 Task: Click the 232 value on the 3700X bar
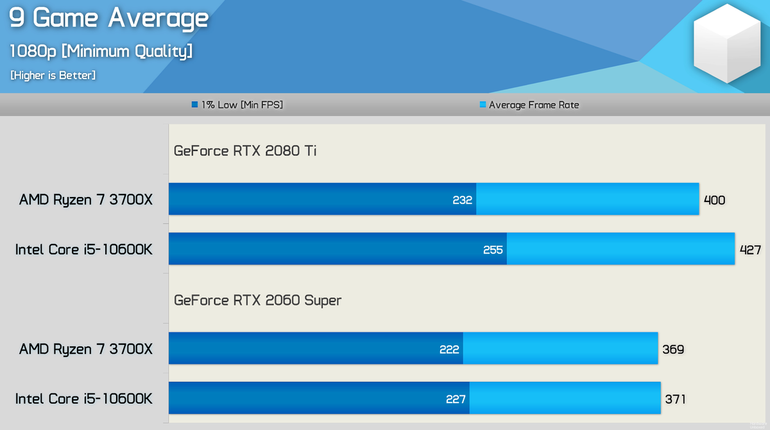(462, 200)
